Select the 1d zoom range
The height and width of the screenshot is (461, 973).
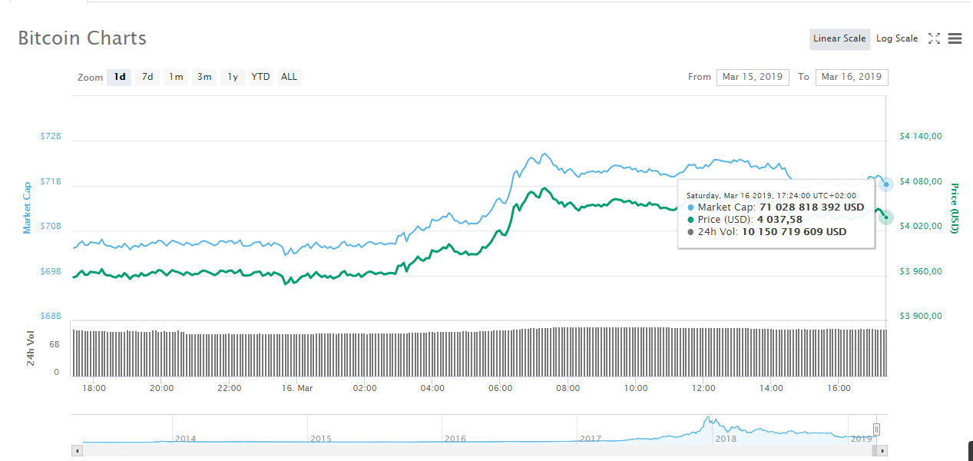pos(120,77)
